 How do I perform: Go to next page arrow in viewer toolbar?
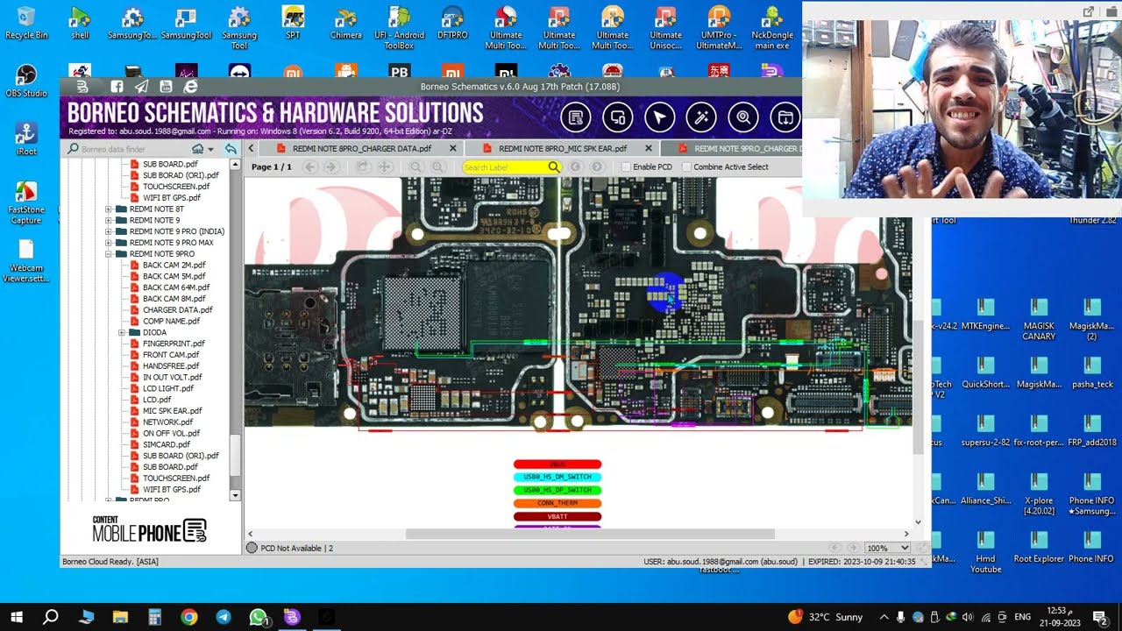(x=330, y=167)
